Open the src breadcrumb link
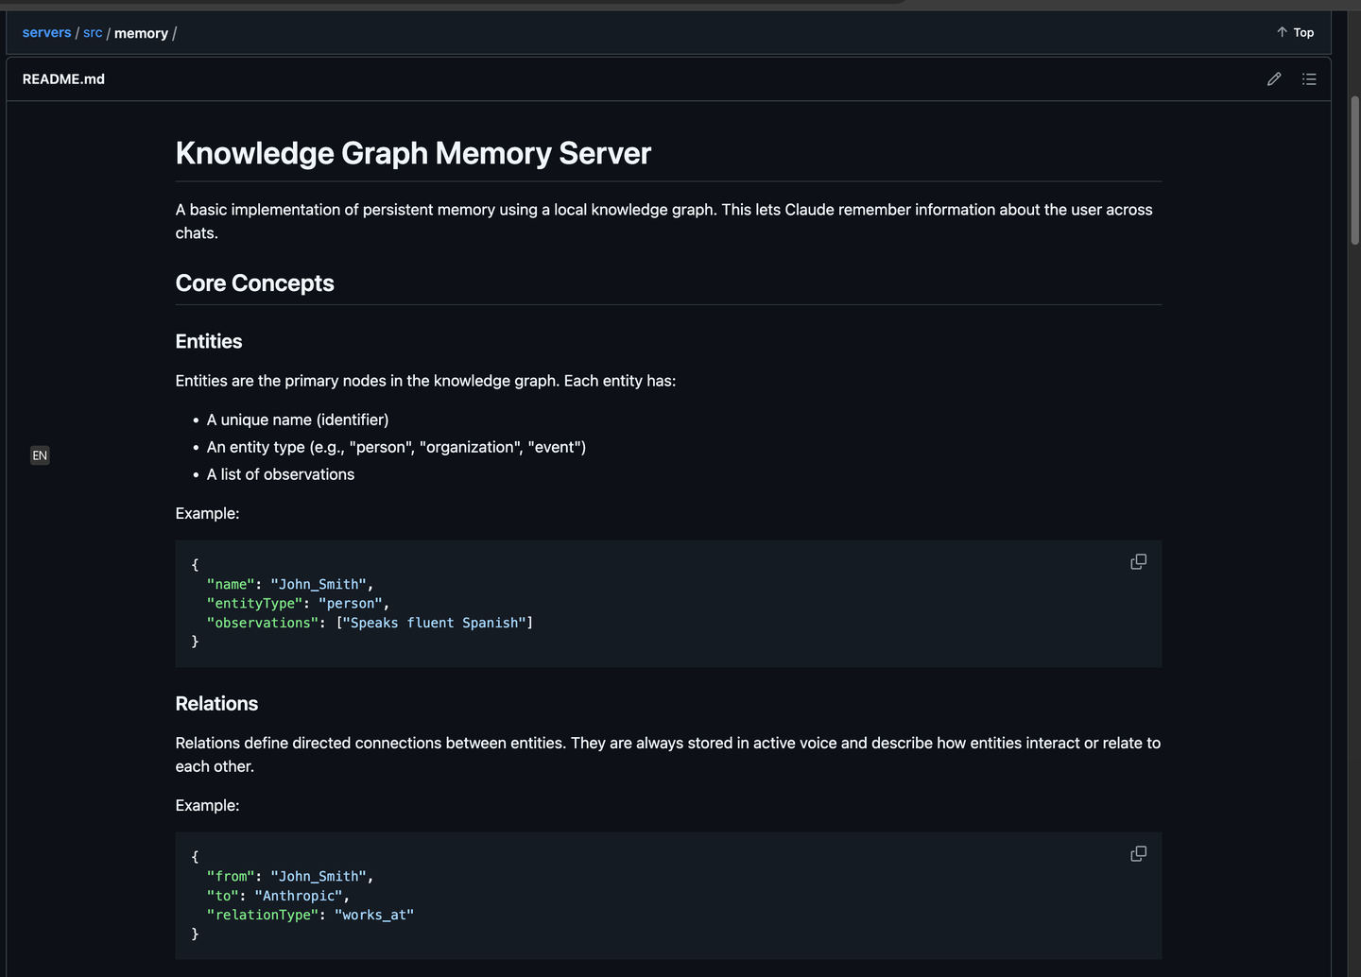 (x=93, y=32)
